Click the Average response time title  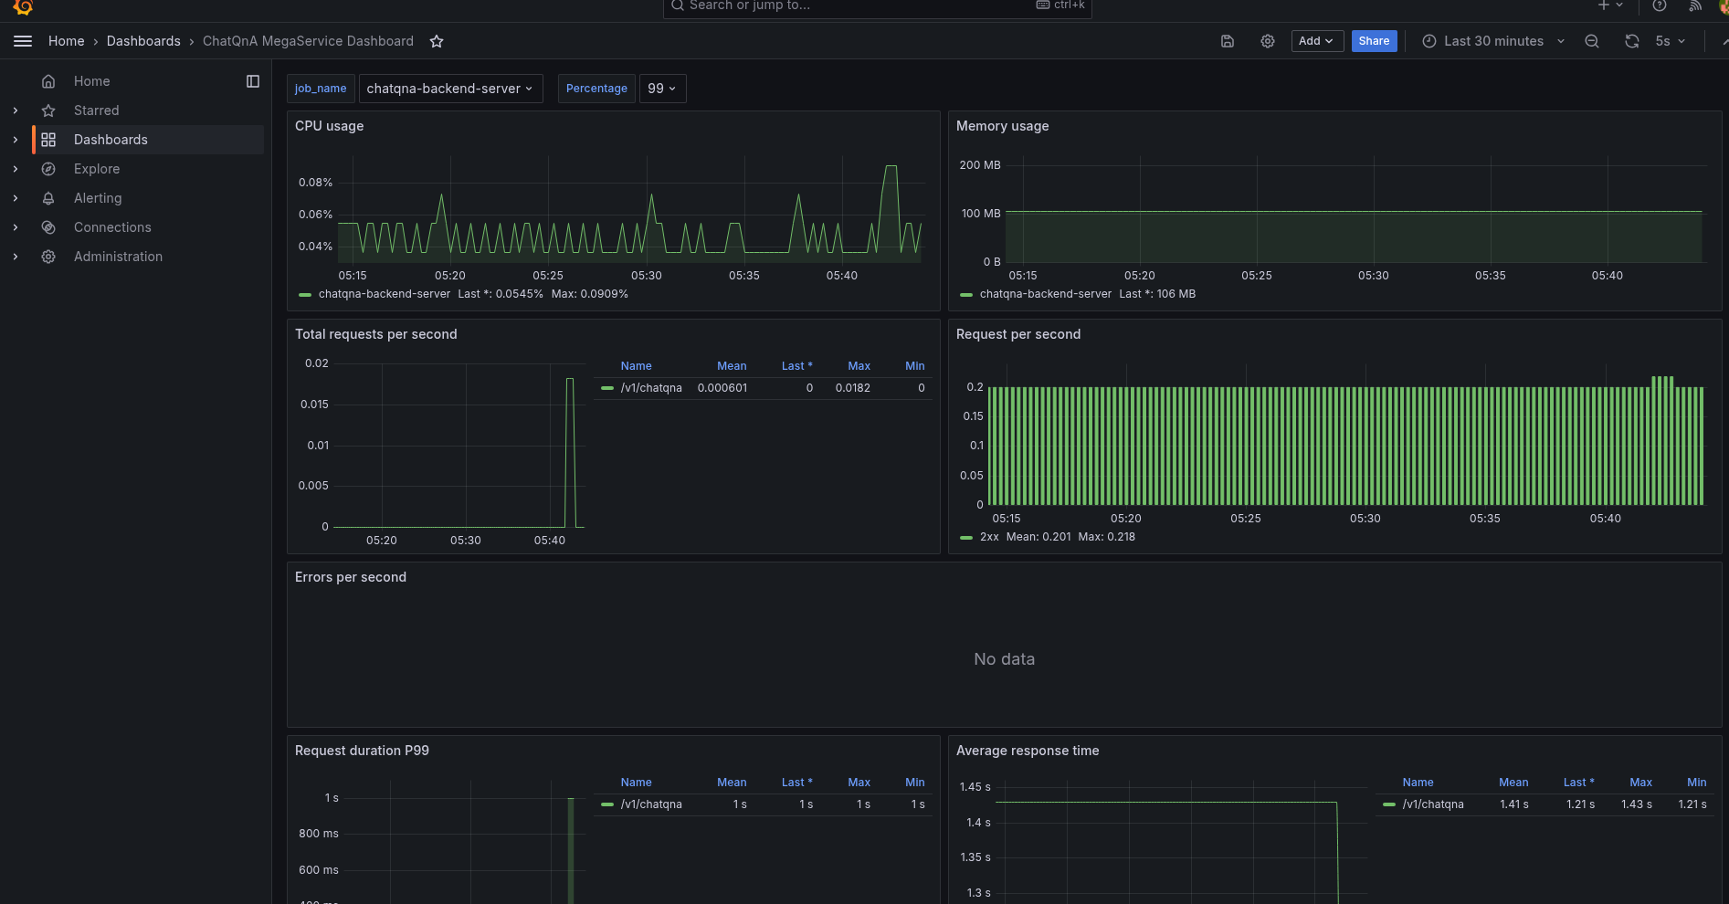click(1028, 751)
